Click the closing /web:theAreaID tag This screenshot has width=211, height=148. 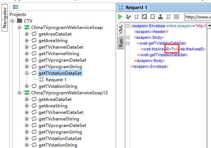click(190, 49)
